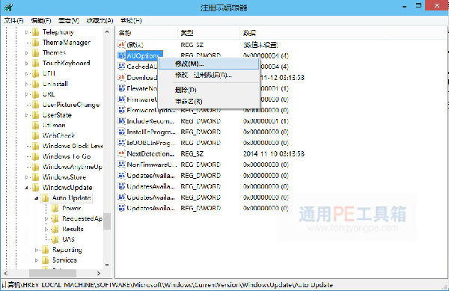
Task: Expand the RequestedAp subkey
Action: coord(46,219)
